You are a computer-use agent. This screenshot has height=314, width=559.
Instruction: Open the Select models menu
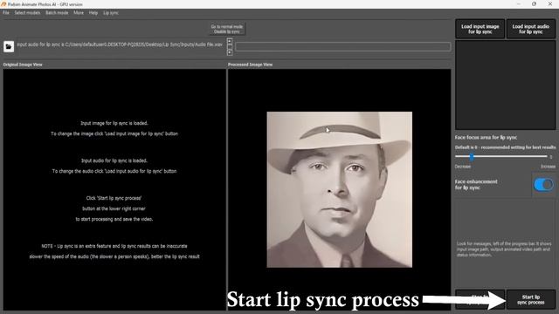[27, 13]
